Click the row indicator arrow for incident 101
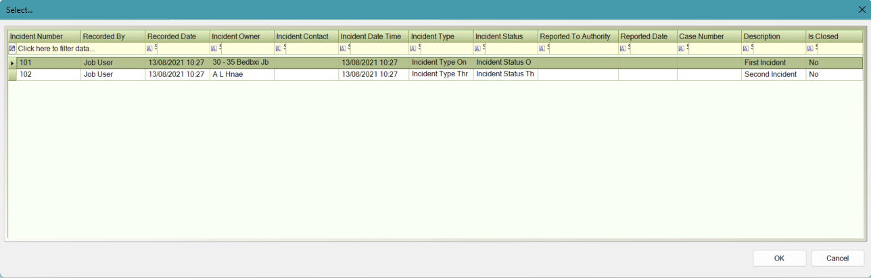Viewport: 871px width, 278px height. click(x=12, y=63)
